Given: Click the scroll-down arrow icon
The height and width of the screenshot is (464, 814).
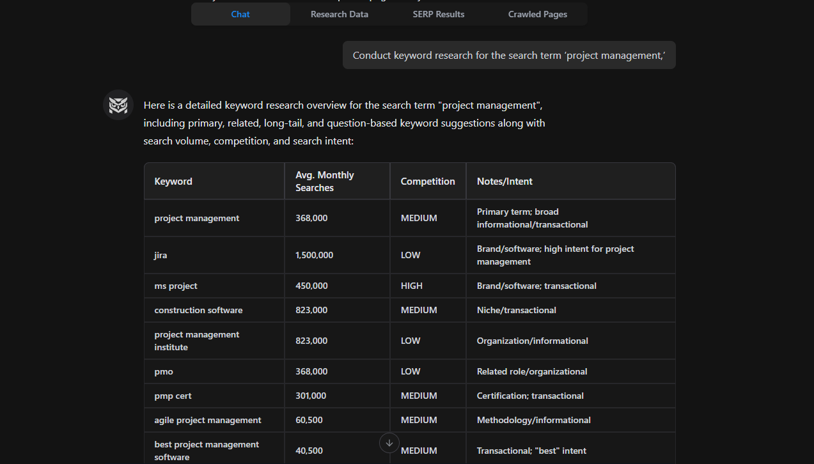Looking at the screenshot, I should coord(389,443).
